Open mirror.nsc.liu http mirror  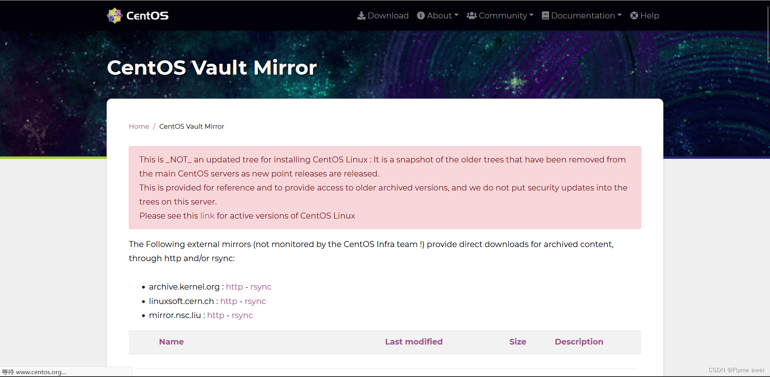(215, 315)
